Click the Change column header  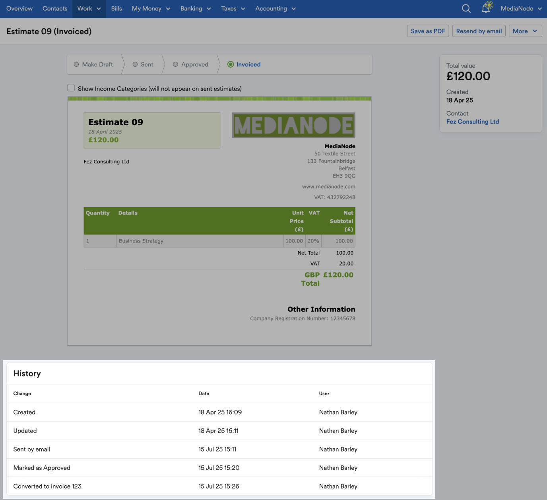pyautogui.click(x=22, y=393)
